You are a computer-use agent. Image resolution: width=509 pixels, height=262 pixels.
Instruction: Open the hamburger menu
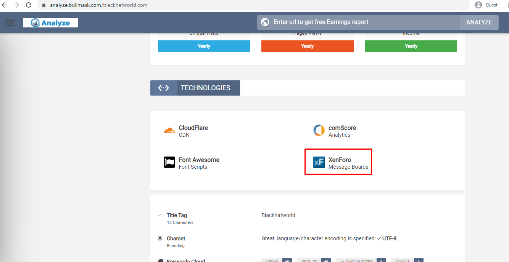10,23
